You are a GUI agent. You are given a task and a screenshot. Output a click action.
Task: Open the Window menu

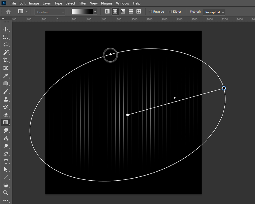(x=123, y=3)
